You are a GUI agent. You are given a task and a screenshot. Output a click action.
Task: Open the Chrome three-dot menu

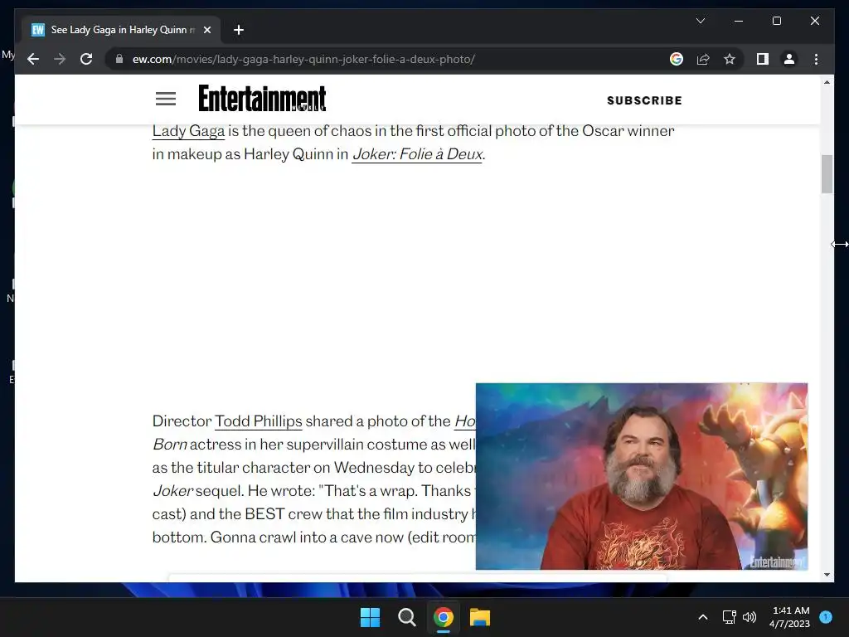(816, 59)
